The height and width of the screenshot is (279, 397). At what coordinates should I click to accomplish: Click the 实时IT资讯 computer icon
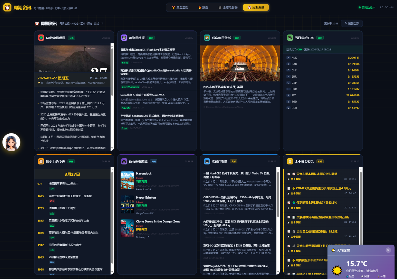pyautogui.click(x=207, y=162)
